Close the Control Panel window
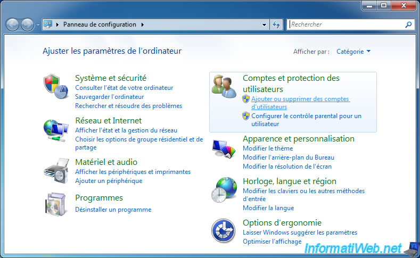Viewport: 420px width, 258px height. [403, 5]
